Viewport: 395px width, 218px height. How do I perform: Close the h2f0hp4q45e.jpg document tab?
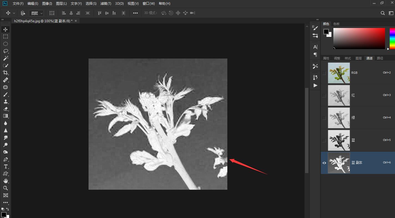point(76,21)
